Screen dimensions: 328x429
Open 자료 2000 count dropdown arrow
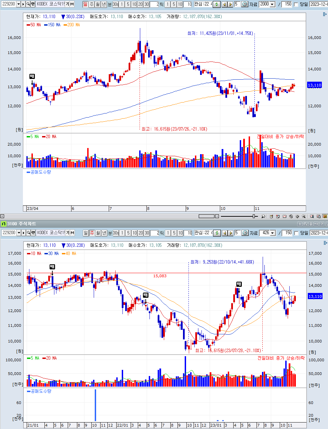tap(272, 4)
